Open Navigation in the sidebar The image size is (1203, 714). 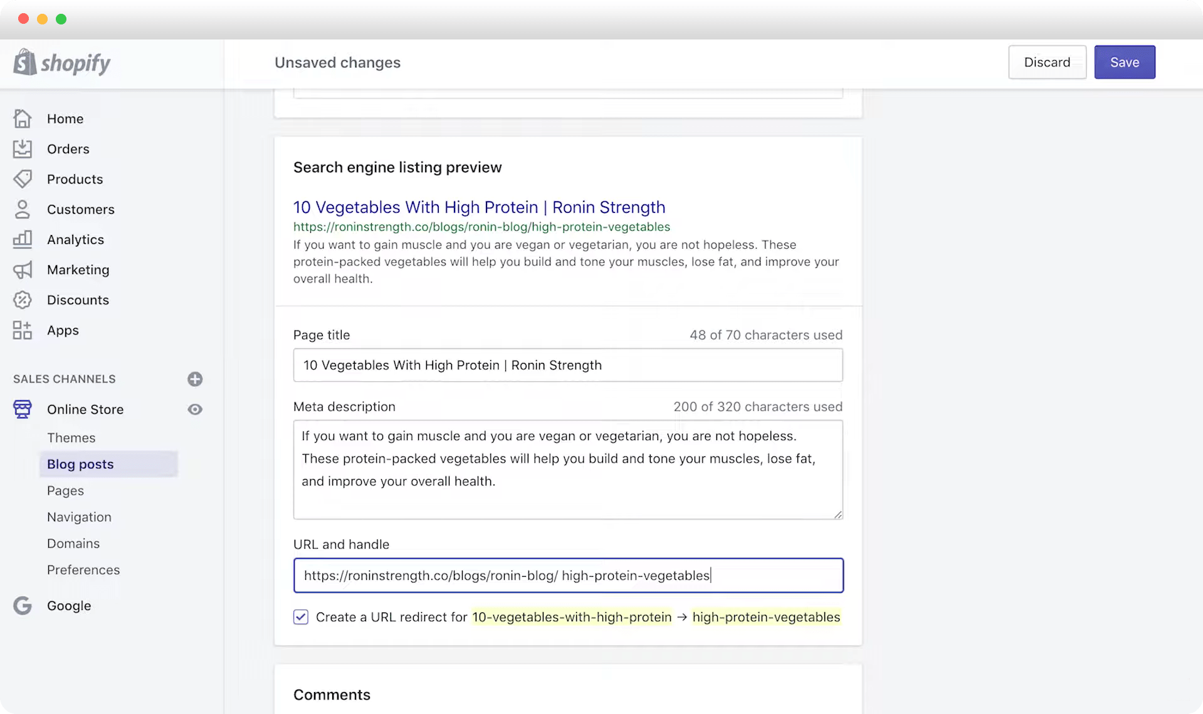(79, 517)
